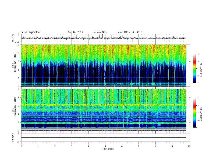This screenshot has height=164, width=213.
Task: Click the ch.1 spectrogram panel
Action: (x=104, y=65)
